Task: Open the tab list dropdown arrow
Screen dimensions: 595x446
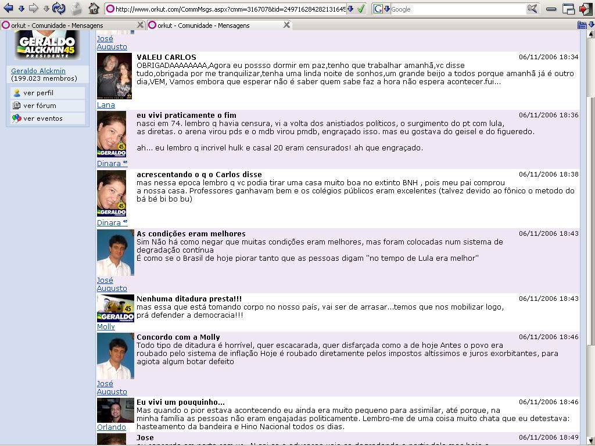Action: [x=591, y=25]
